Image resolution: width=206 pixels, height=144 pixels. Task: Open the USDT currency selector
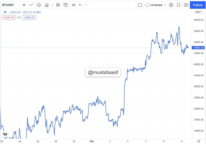199,12
